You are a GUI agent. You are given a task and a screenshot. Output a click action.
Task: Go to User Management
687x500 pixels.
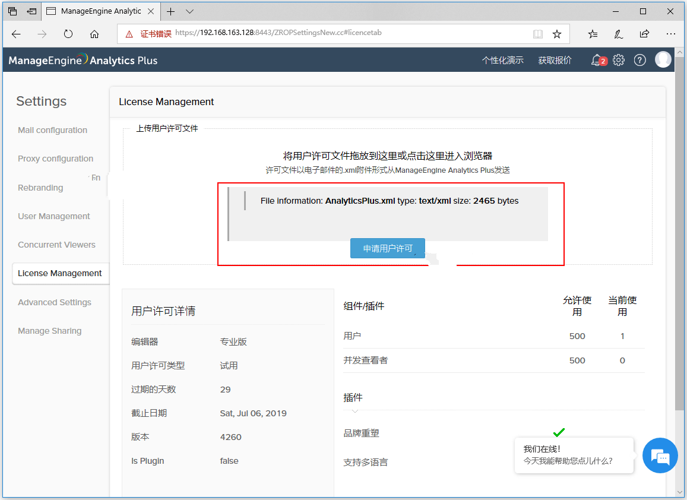point(54,216)
